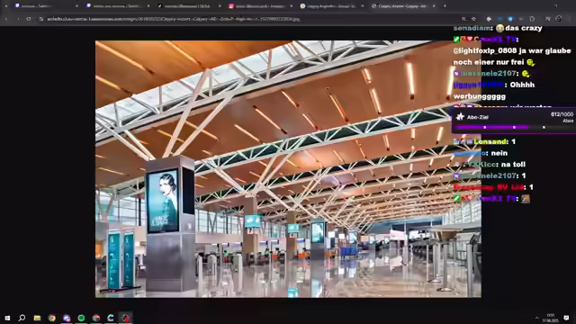Click the Abo-Ziel purple progress bar

(x=491, y=128)
